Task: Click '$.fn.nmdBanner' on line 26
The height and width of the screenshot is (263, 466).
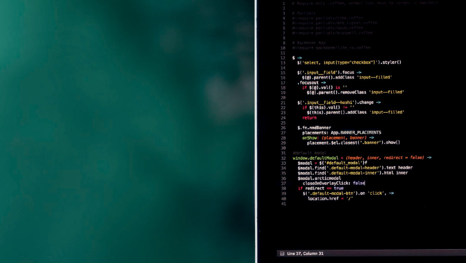Action: coord(314,128)
